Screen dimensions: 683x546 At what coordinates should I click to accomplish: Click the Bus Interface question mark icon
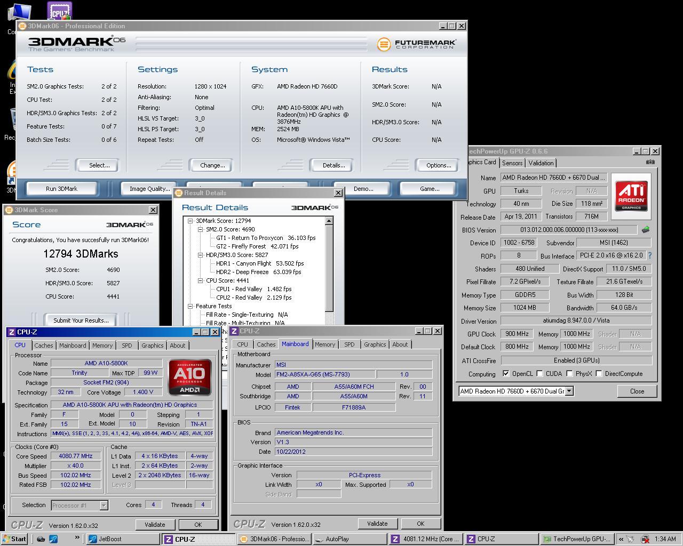(x=650, y=256)
